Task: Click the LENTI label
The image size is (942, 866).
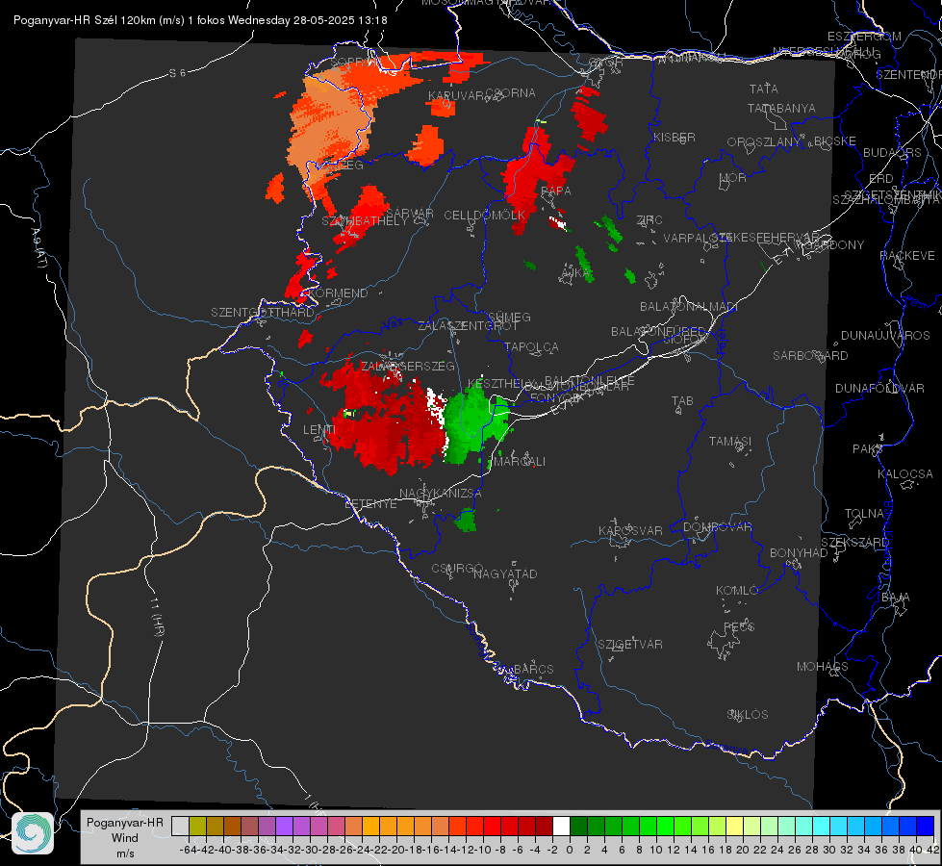Action: (x=319, y=430)
